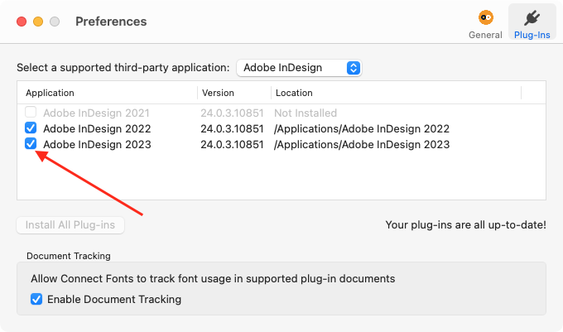Toggle the Enable Document Tracking checkbox
Screen dimensions: 563x332
click(36, 299)
